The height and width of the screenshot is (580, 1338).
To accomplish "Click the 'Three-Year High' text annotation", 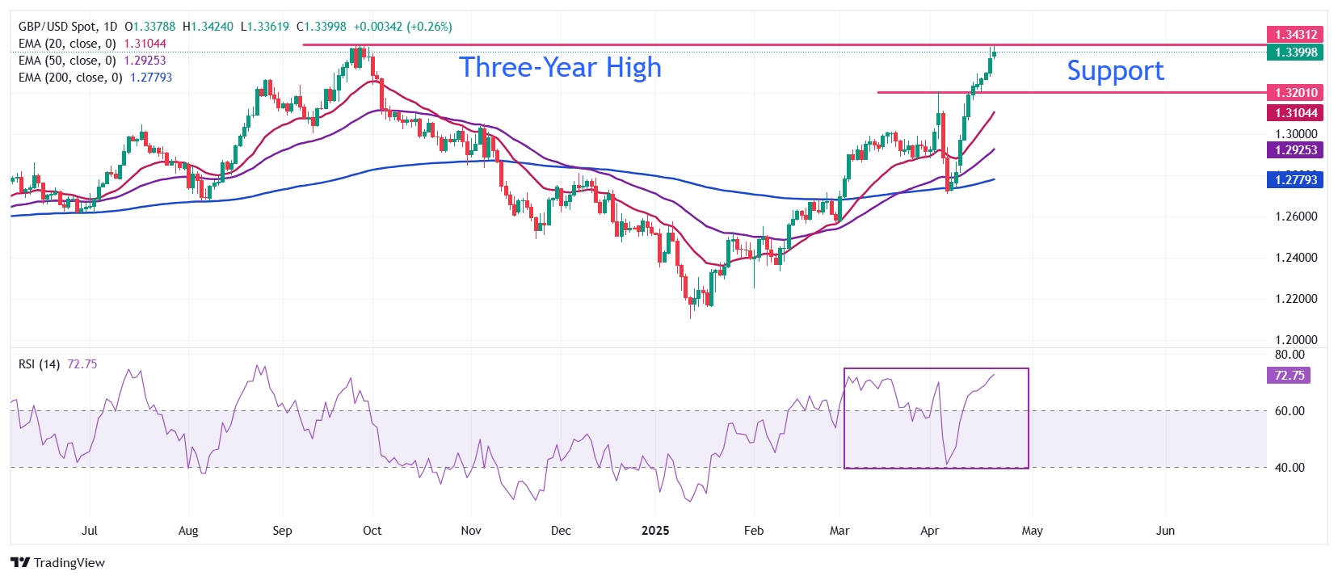I will tap(560, 67).
